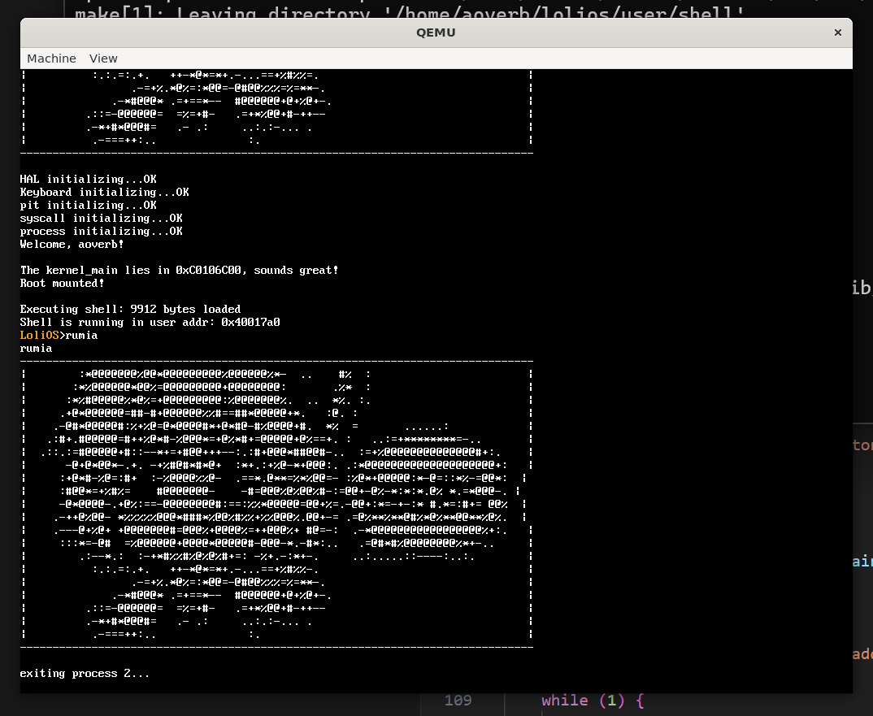Image resolution: width=873 pixels, height=716 pixels.
Task: Click the lower Rumia ASCII art picture
Action: click(x=276, y=504)
